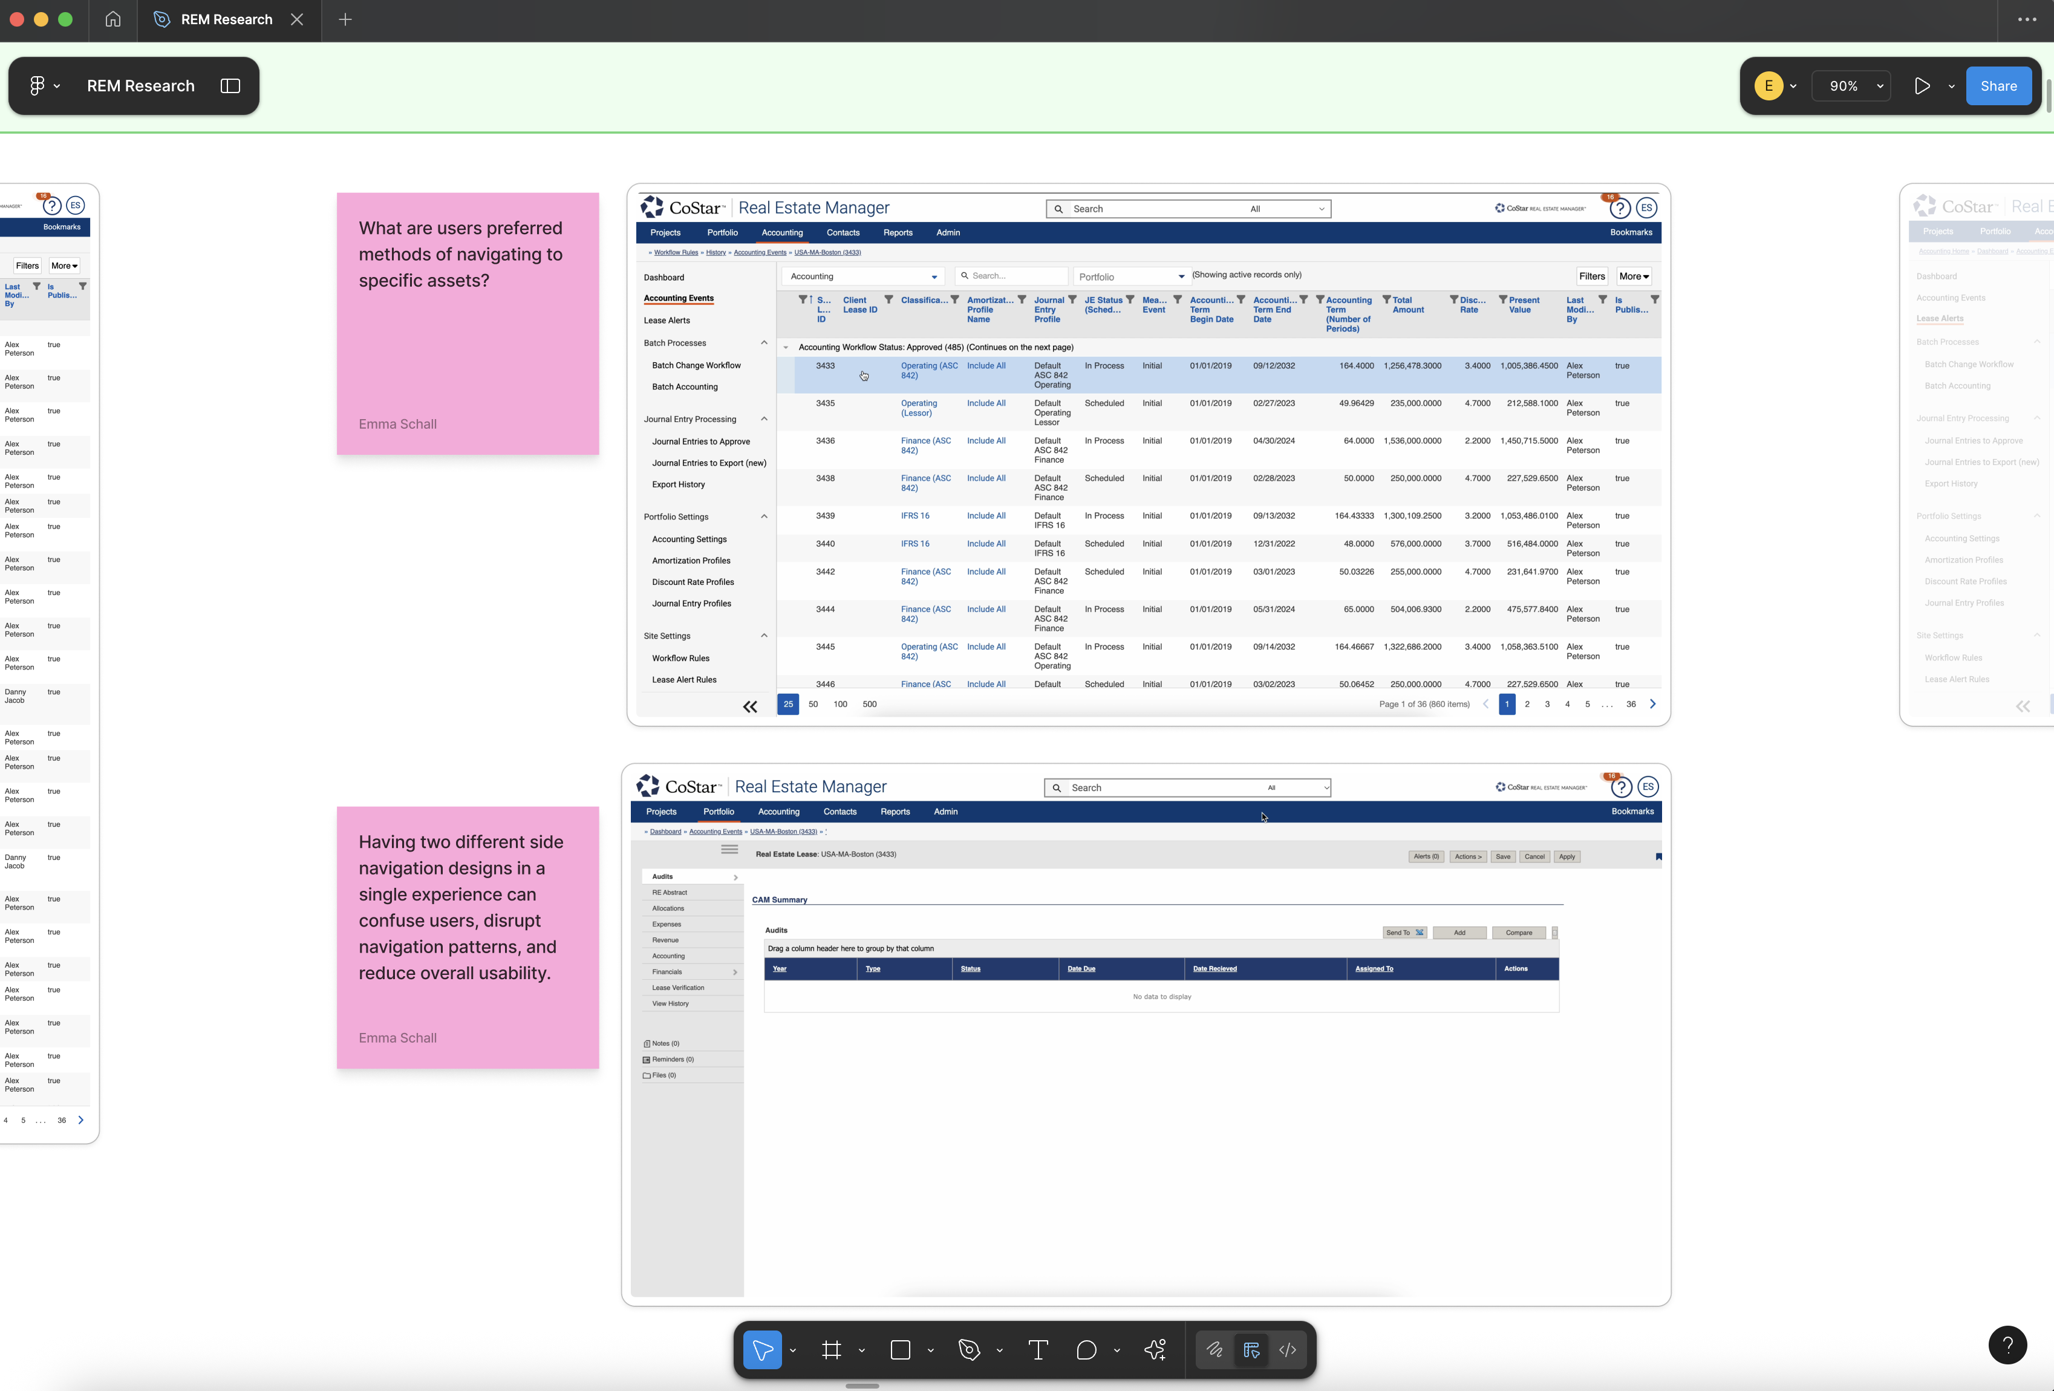Viewport: 2054px width, 1391px height.
Task: Expand the shape tools chevron beside Rectangle
Action: pos(931,1350)
